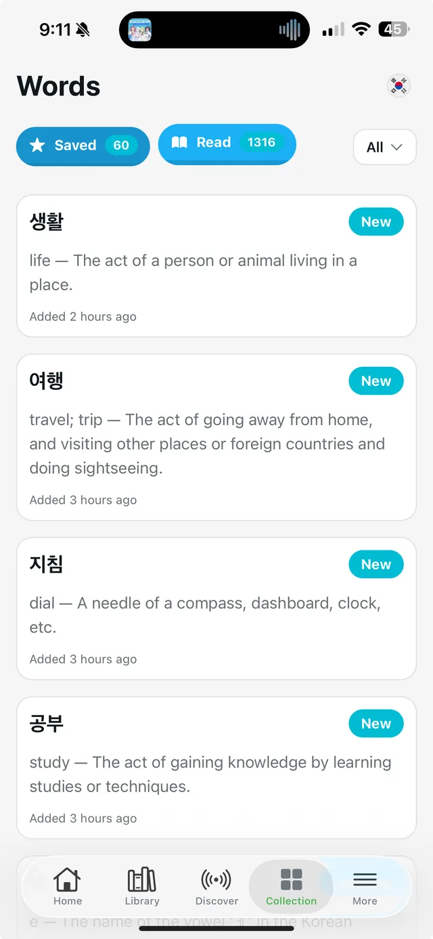Tap the star icon on Saved filter
Viewport: 433px width, 939px height.
point(39,145)
